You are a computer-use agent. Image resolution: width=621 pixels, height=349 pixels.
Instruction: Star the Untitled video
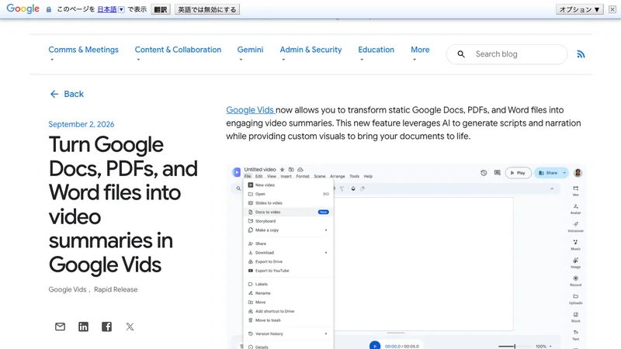point(282,169)
